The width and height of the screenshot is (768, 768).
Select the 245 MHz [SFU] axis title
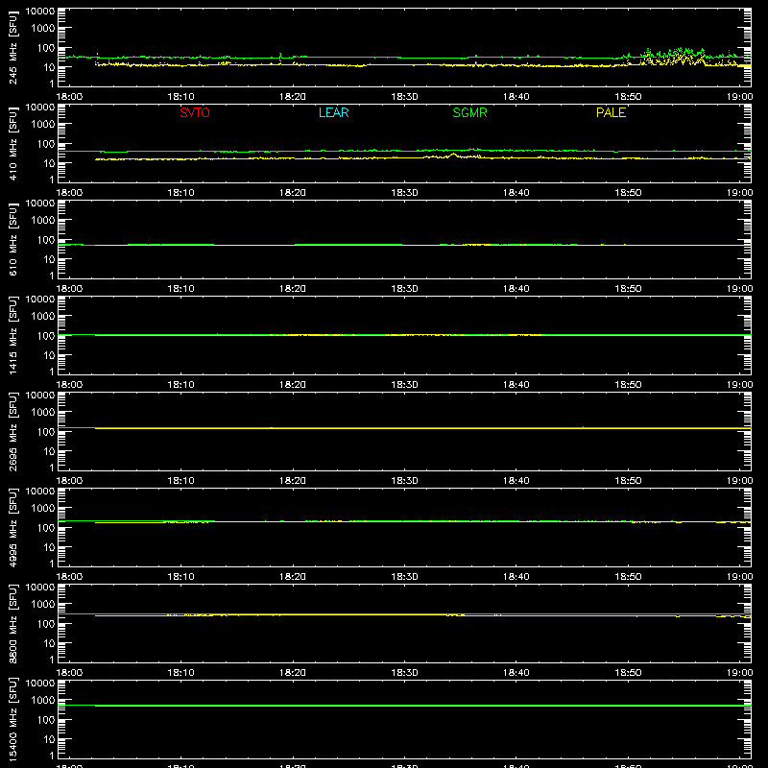[x=12, y=47]
